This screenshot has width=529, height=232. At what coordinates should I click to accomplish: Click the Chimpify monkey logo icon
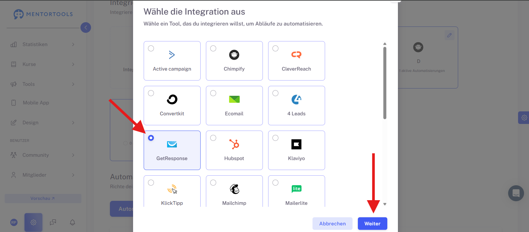click(234, 55)
